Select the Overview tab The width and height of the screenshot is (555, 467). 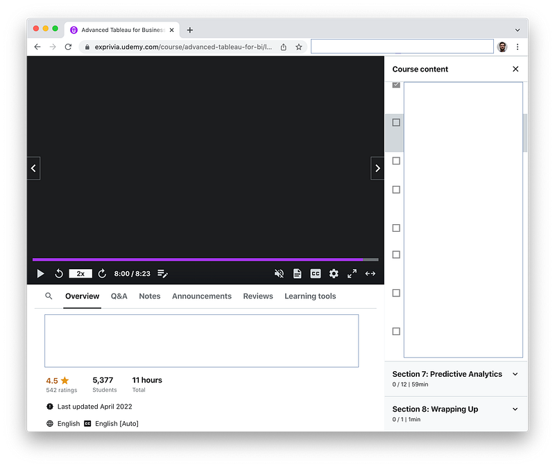(82, 296)
